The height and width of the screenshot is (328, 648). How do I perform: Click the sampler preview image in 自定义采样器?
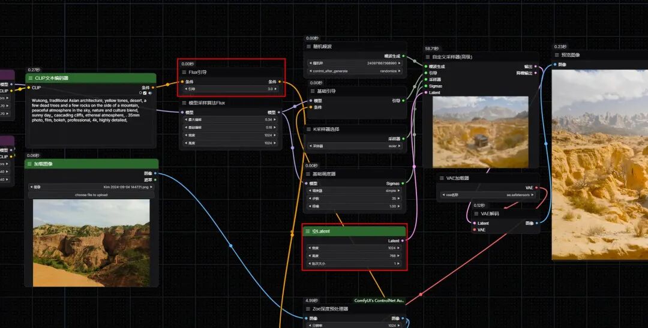click(480, 132)
